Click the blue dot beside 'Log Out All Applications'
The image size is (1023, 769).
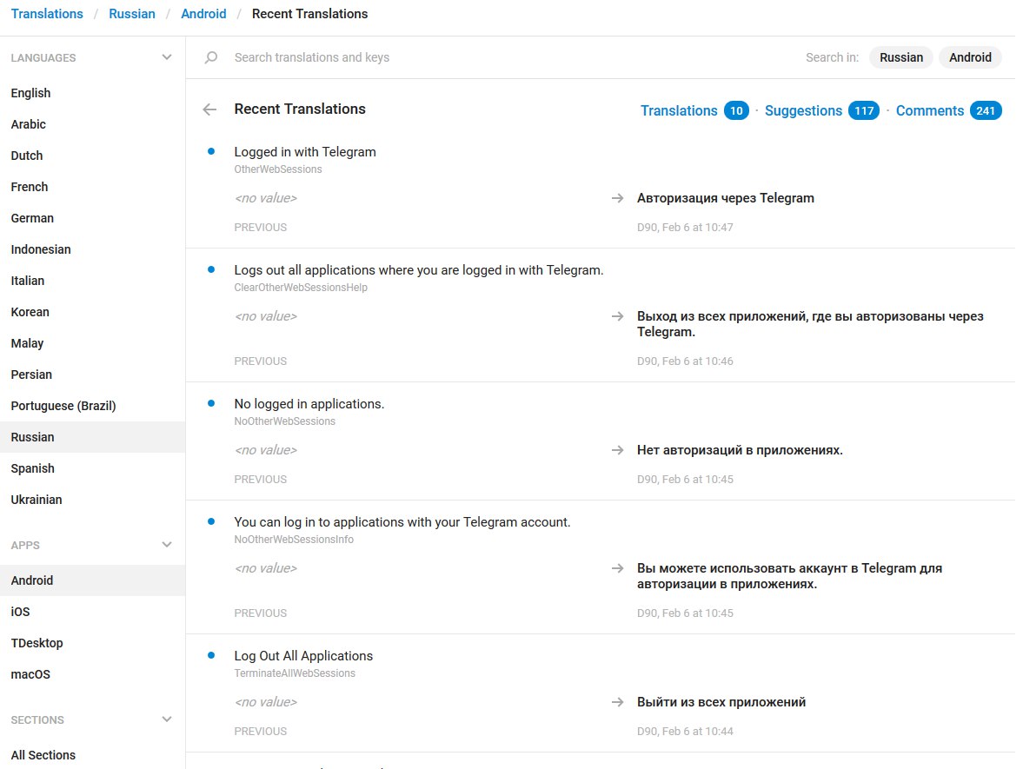tap(211, 655)
